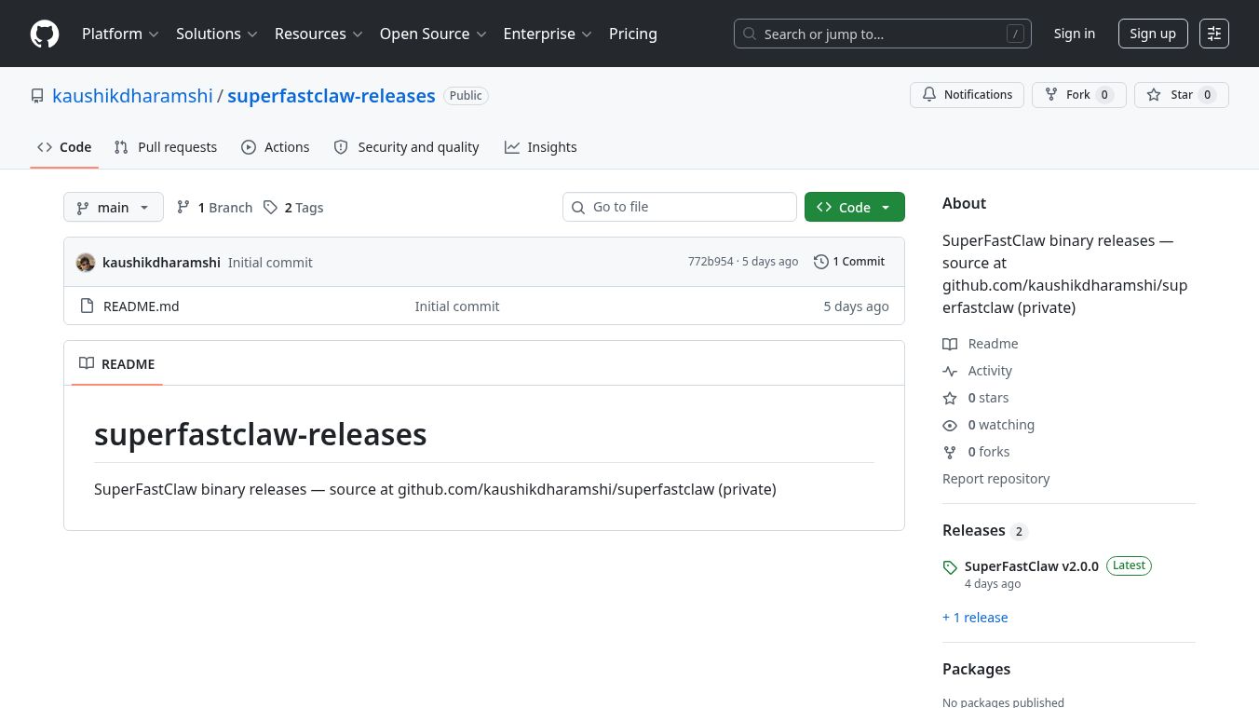Click the Notifications bell button

click(968, 95)
